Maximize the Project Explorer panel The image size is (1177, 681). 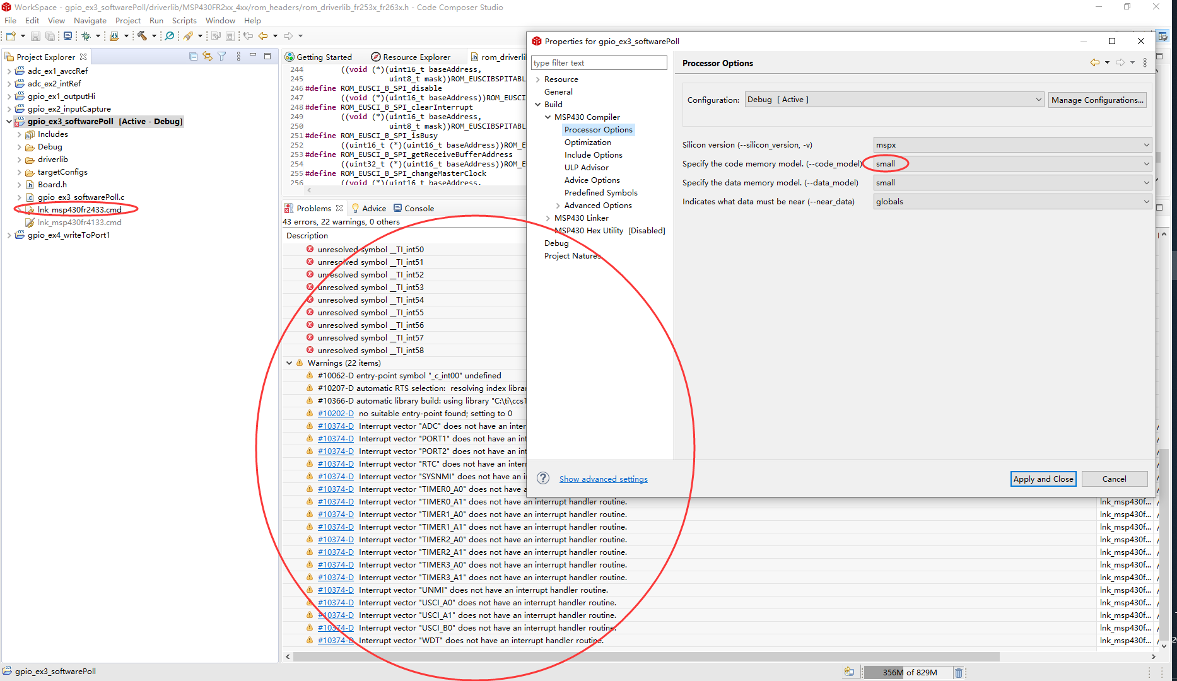tap(267, 56)
